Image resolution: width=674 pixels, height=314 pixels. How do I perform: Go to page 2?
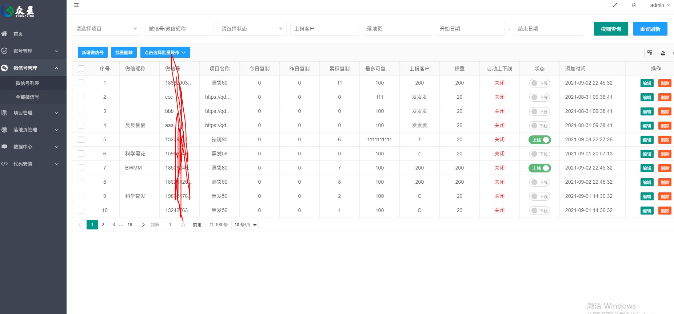[x=103, y=225]
